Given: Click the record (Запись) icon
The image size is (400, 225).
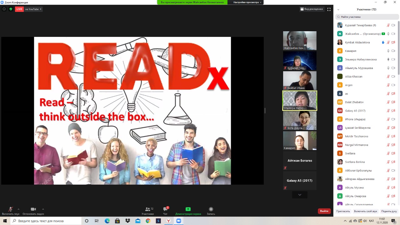Looking at the screenshot, I should [211, 209].
